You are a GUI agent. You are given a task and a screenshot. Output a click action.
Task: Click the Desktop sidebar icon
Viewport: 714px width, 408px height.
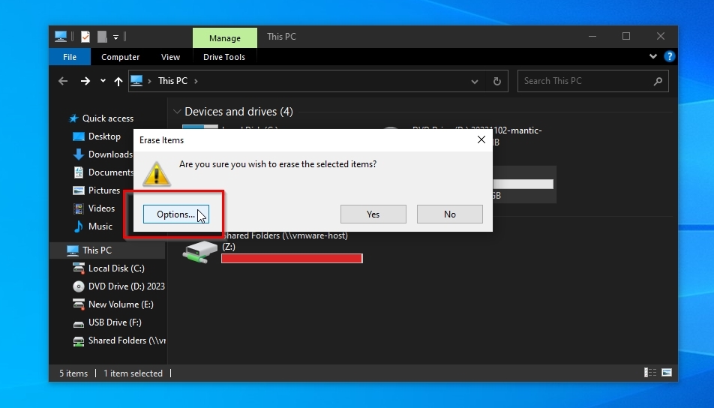[79, 136]
